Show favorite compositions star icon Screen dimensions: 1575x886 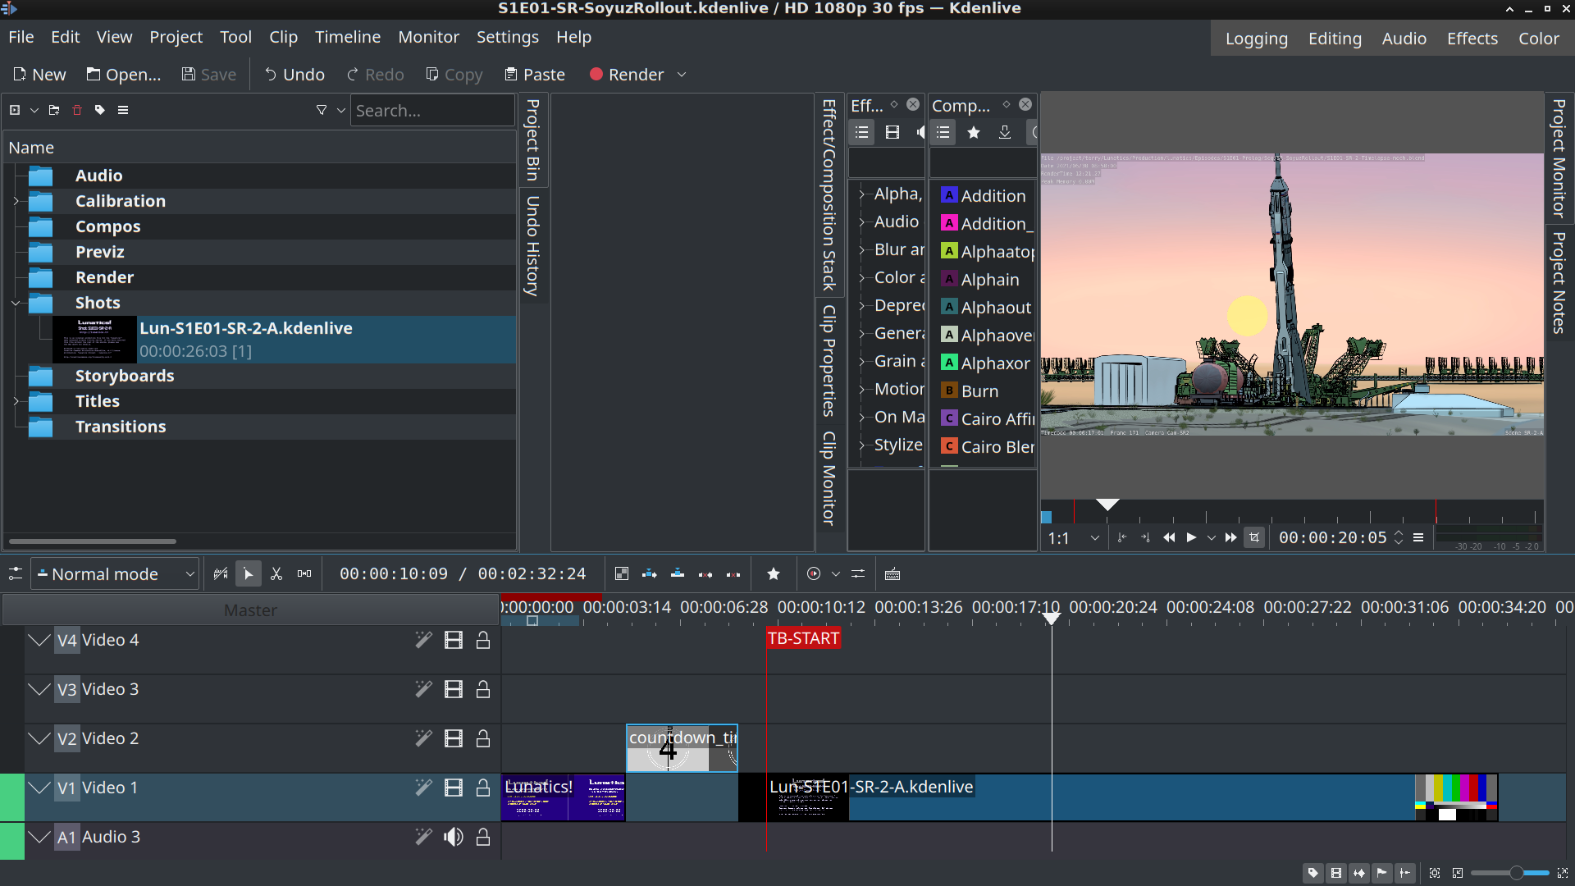pos(974,132)
